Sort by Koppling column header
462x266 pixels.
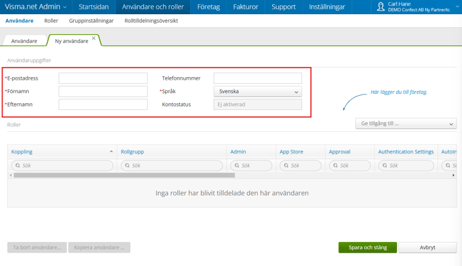(x=21, y=151)
